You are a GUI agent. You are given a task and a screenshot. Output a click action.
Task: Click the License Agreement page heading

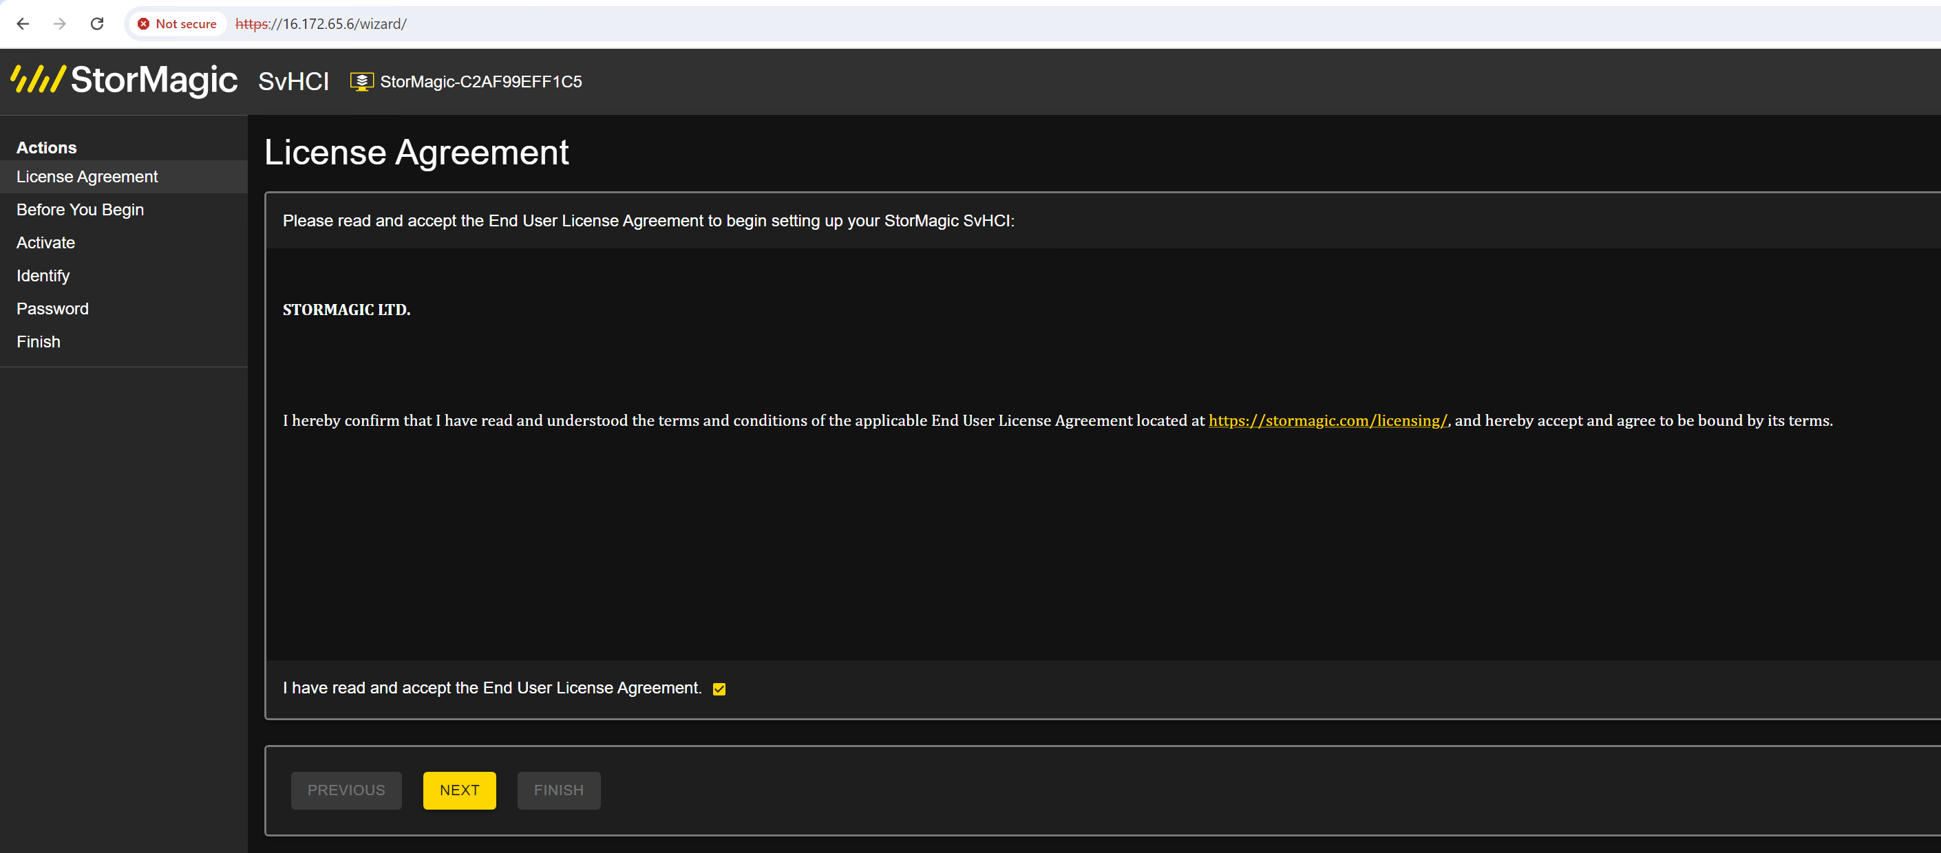click(x=416, y=153)
